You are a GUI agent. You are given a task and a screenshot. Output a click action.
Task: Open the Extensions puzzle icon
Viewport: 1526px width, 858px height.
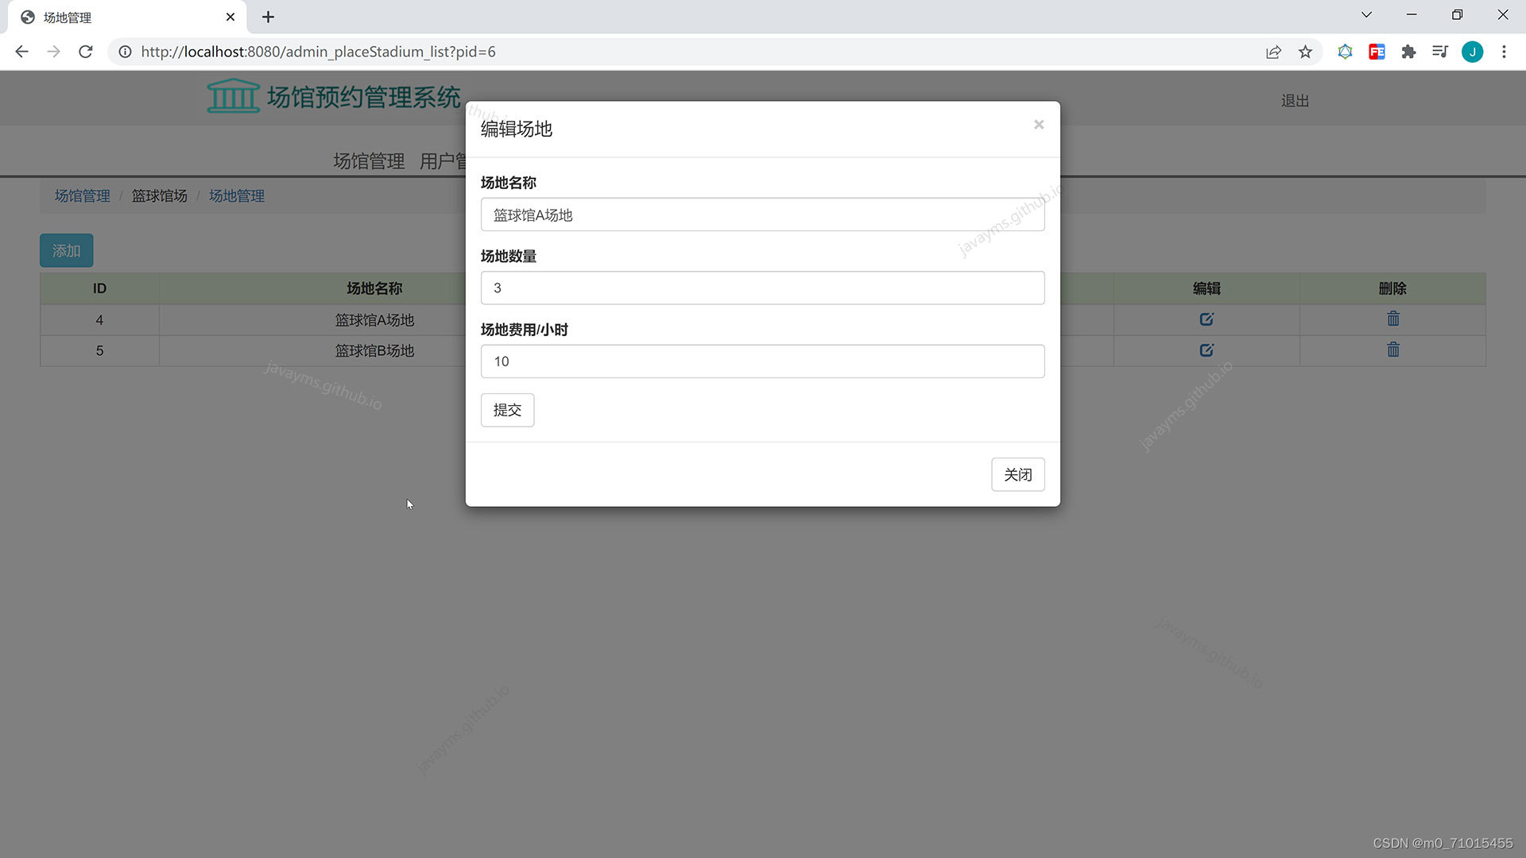1408,52
